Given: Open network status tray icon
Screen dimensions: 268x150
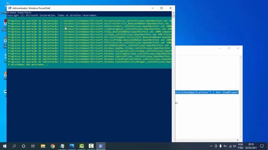Looking at the screenshot, I should click(x=230, y=146).
